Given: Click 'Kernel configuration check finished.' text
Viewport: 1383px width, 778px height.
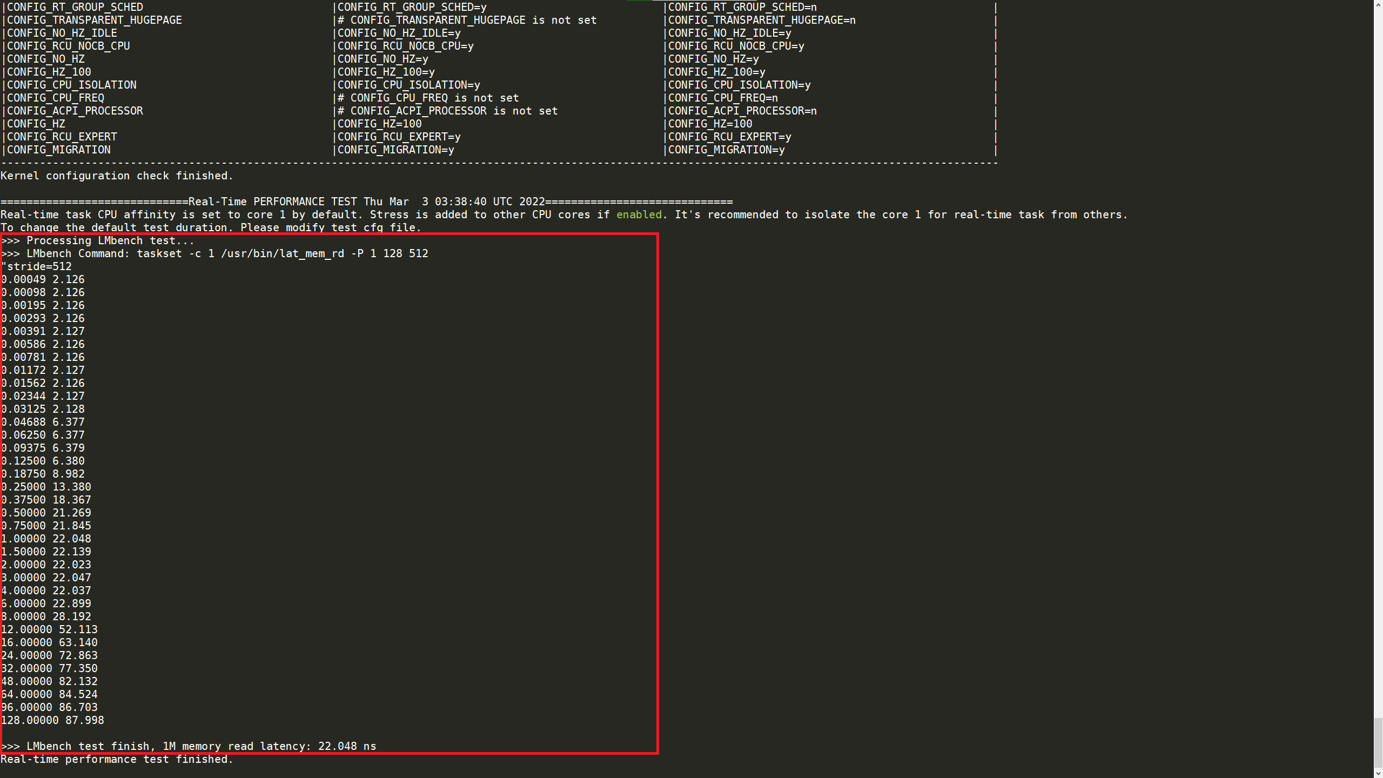Looking at the screenshot, I should (117, 176).
